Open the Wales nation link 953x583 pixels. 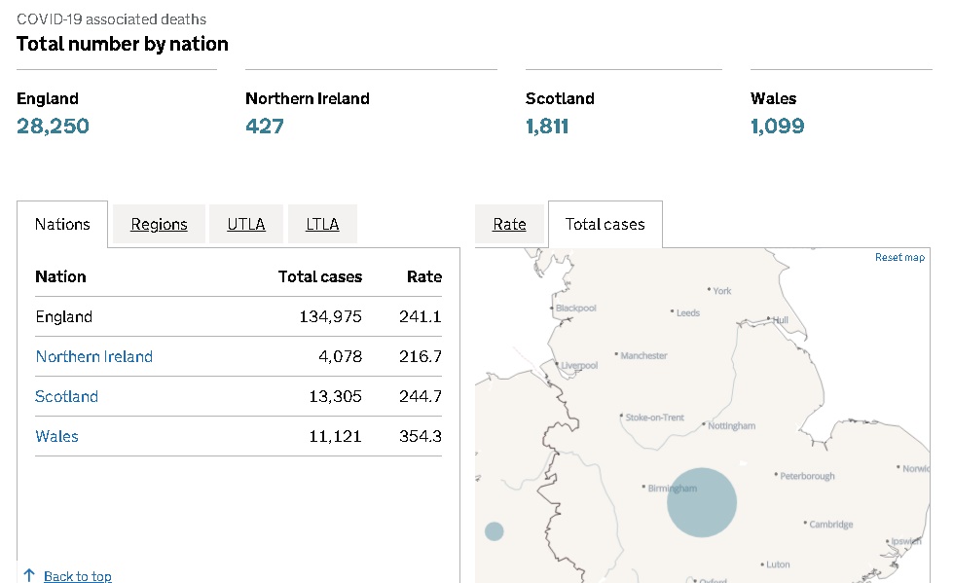coord(56,436)
